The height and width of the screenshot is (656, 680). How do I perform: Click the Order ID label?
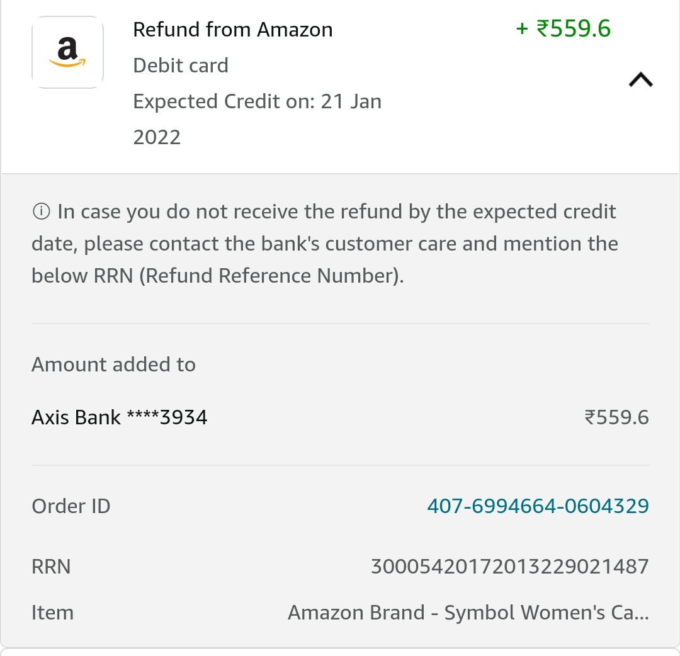pyautogui.click(x=71, y=506)
